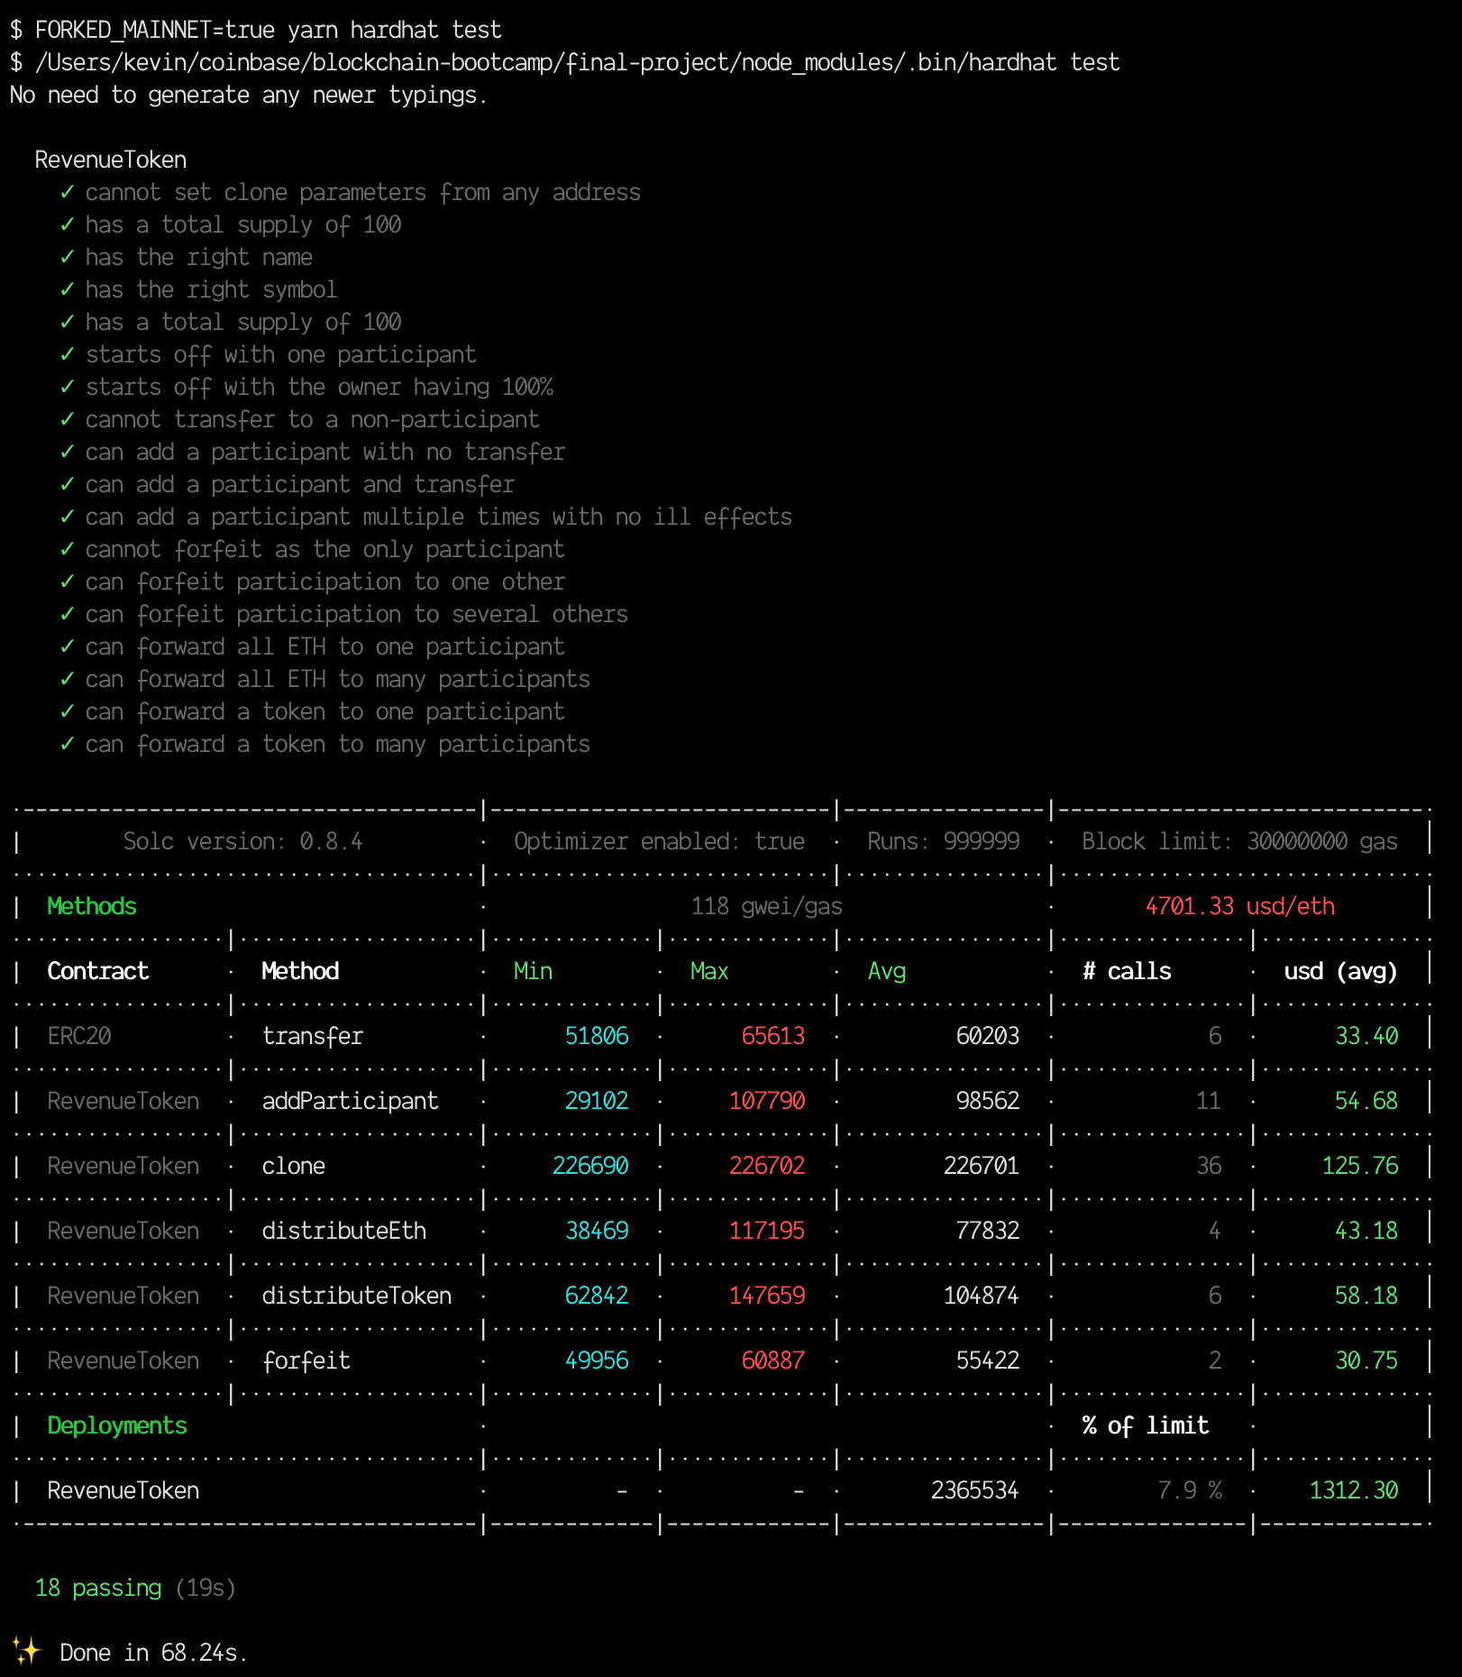Click 'has the right name' test line

click(x=199, y=257)
